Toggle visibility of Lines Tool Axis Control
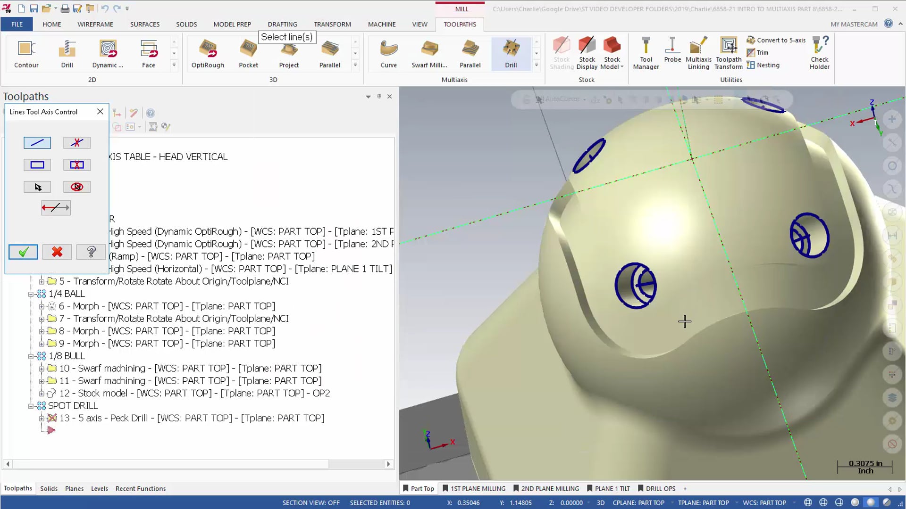The image size is (906, 509). click(378, 96)
